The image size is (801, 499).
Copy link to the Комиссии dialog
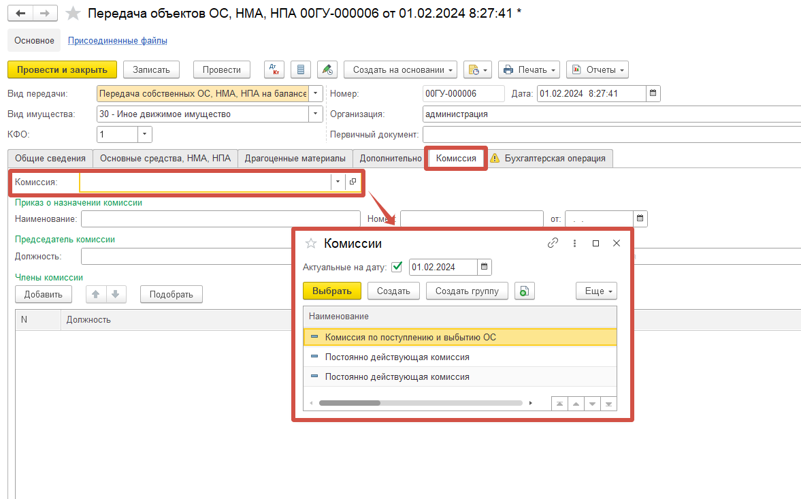553,243
